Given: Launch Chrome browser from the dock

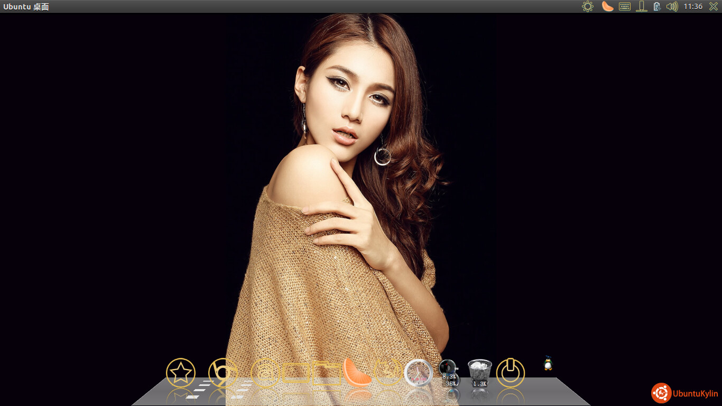Looking at the screenshot, I should (223, 373).
